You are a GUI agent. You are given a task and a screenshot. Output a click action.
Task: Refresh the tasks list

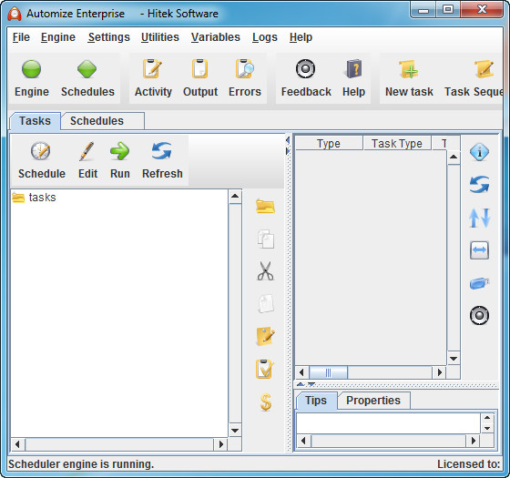click(x=162, y=151)
